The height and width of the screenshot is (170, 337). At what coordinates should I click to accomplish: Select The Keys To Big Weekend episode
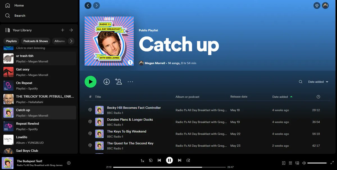[127, 131]
